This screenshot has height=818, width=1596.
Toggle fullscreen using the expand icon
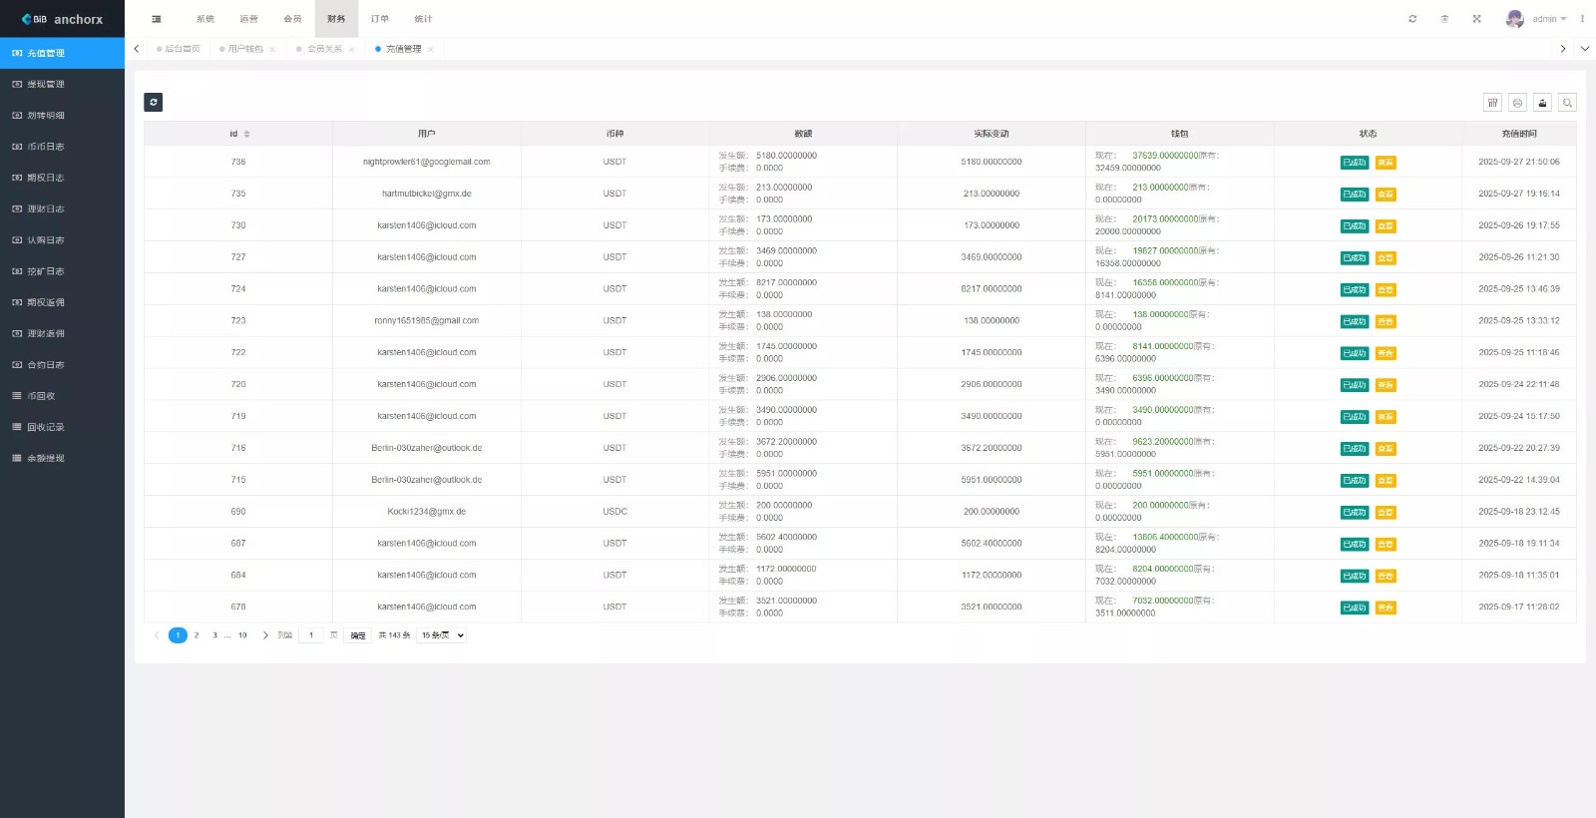click(1476, 19)
